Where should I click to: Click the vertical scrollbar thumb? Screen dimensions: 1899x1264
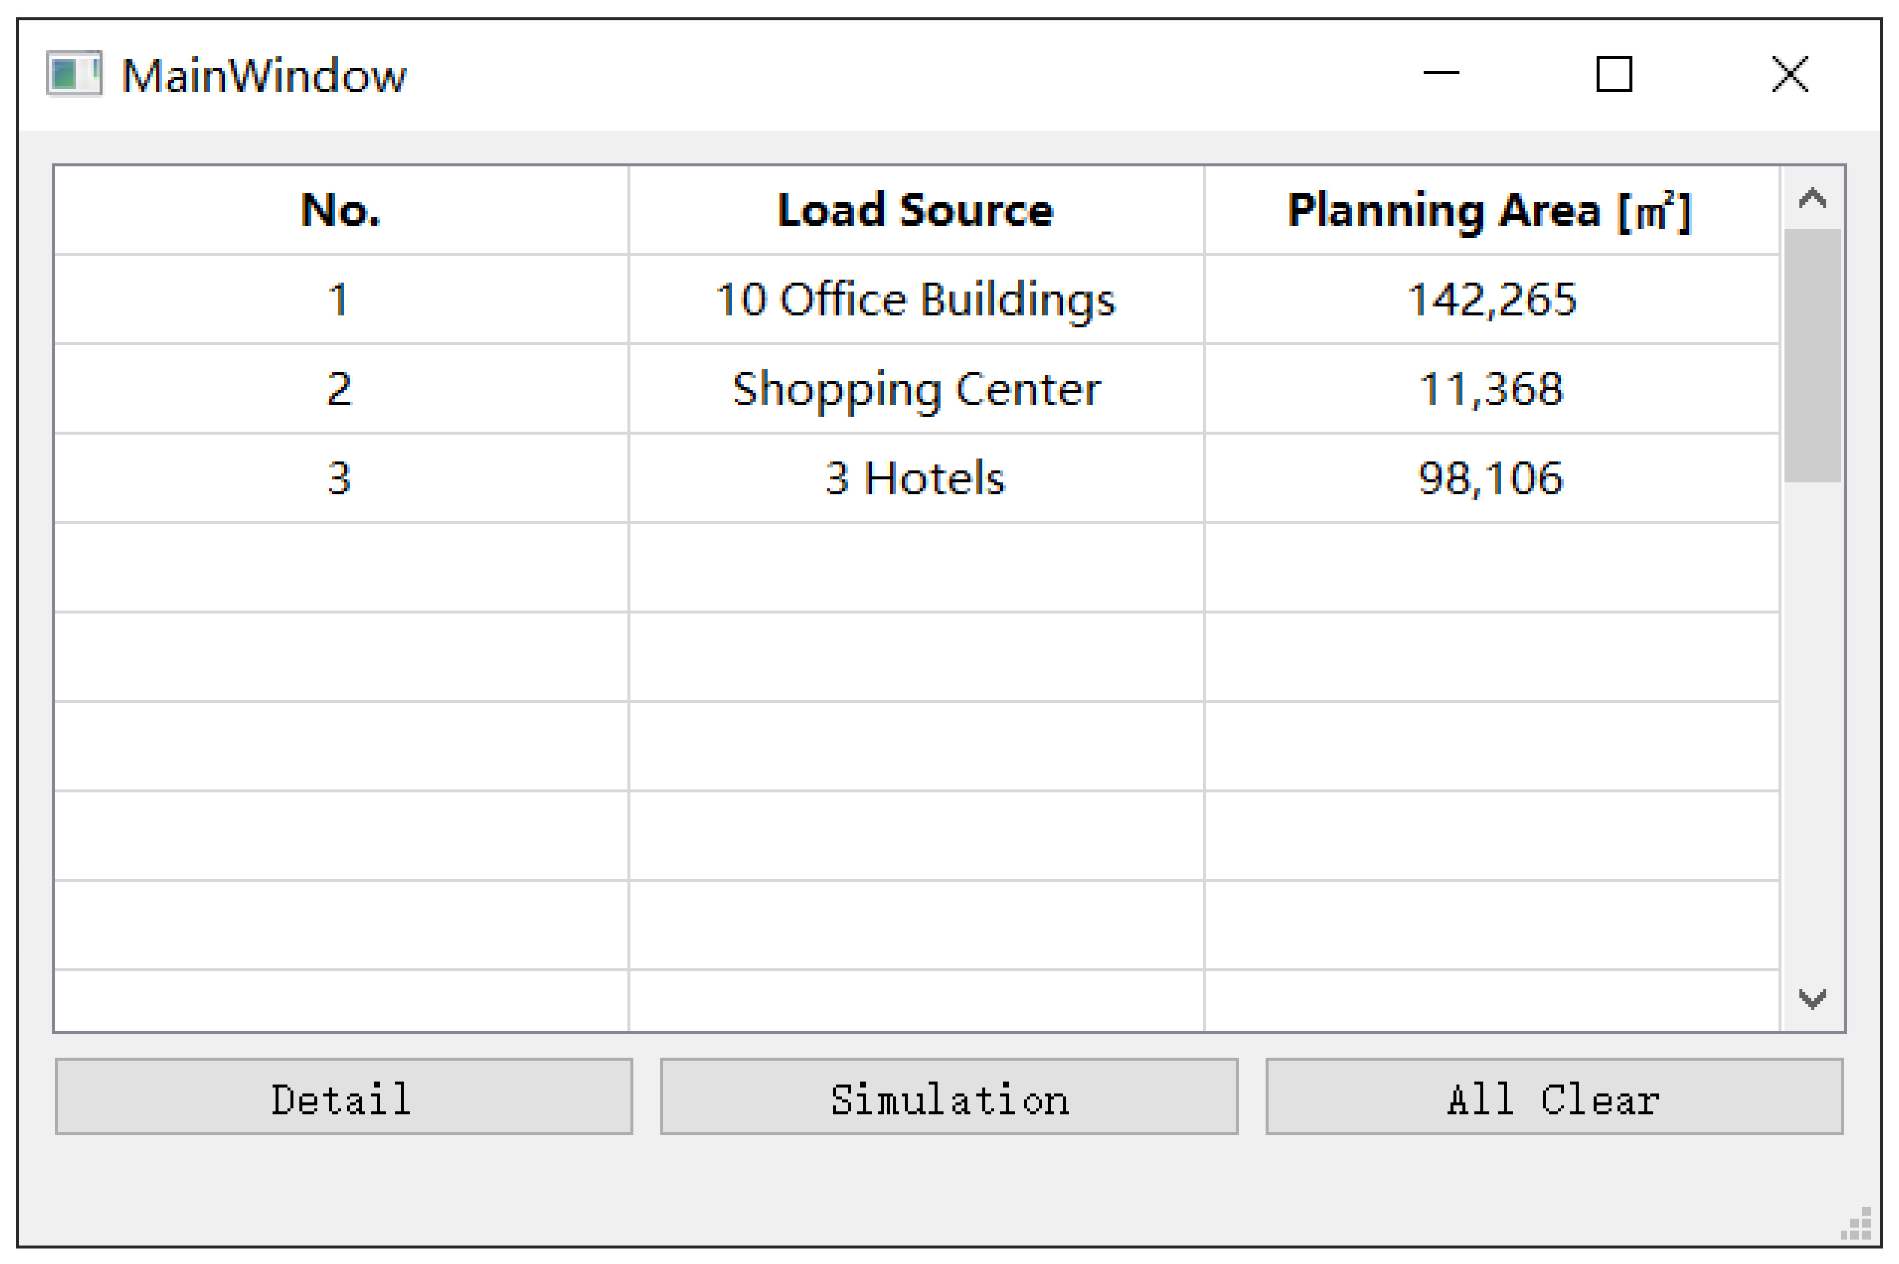coord(1812,355)
